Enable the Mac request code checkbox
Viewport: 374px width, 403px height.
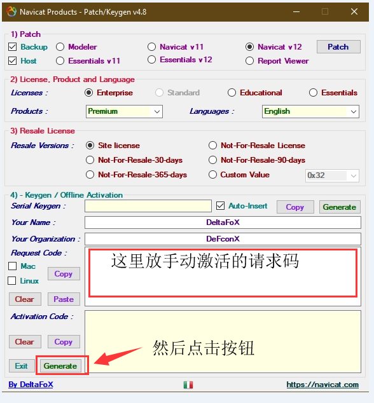click(x=12, y=266)
